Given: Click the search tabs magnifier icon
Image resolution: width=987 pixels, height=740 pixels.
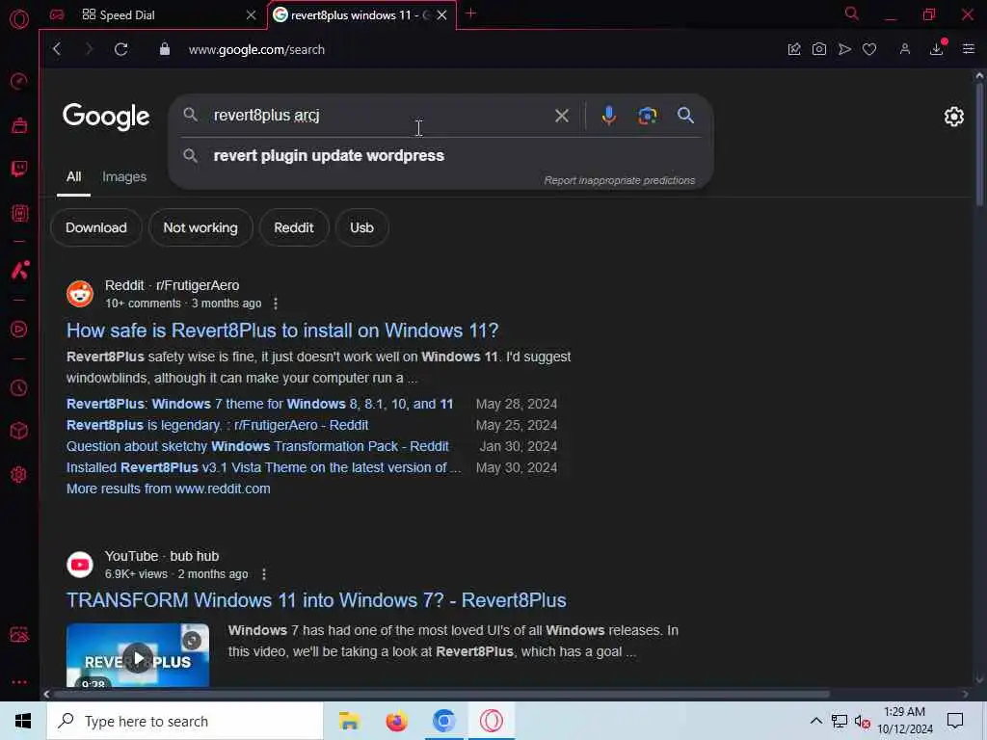Looking at the screenshot, I should click(851, 13).
